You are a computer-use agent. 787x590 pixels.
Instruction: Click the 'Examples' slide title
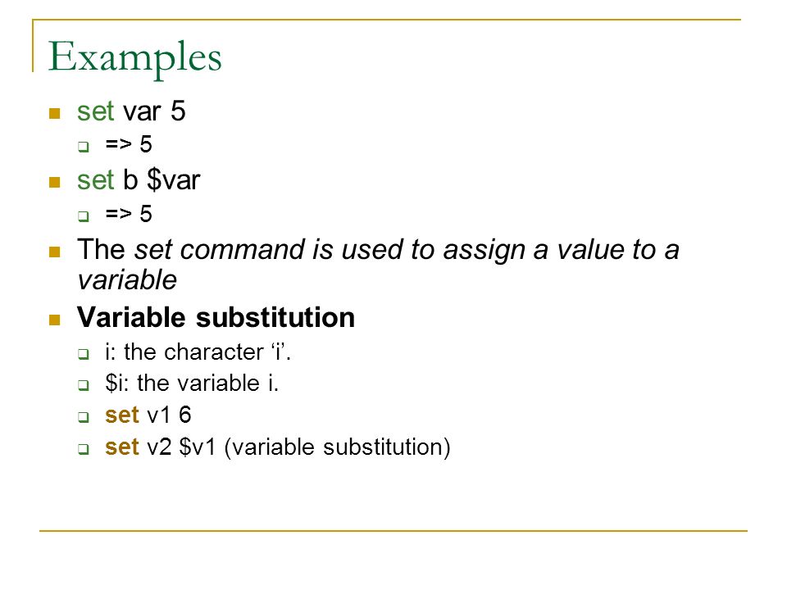click(134, 57)
